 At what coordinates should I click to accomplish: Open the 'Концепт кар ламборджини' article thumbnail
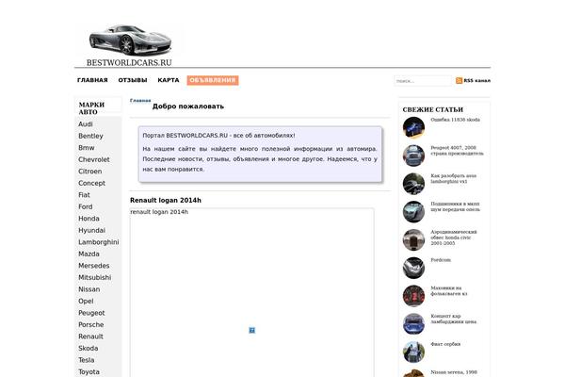[x=413, y=324]
